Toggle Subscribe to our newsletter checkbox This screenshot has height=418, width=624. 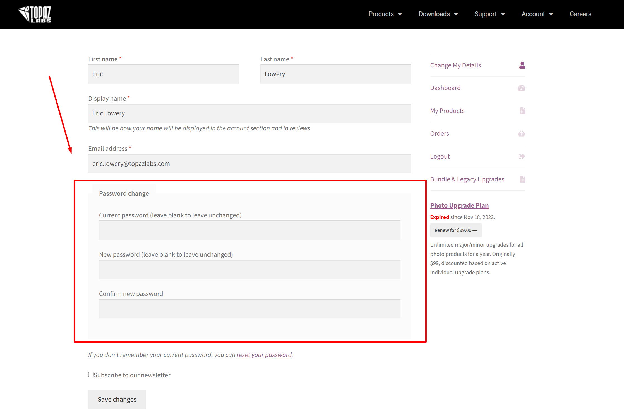point(91,375)
